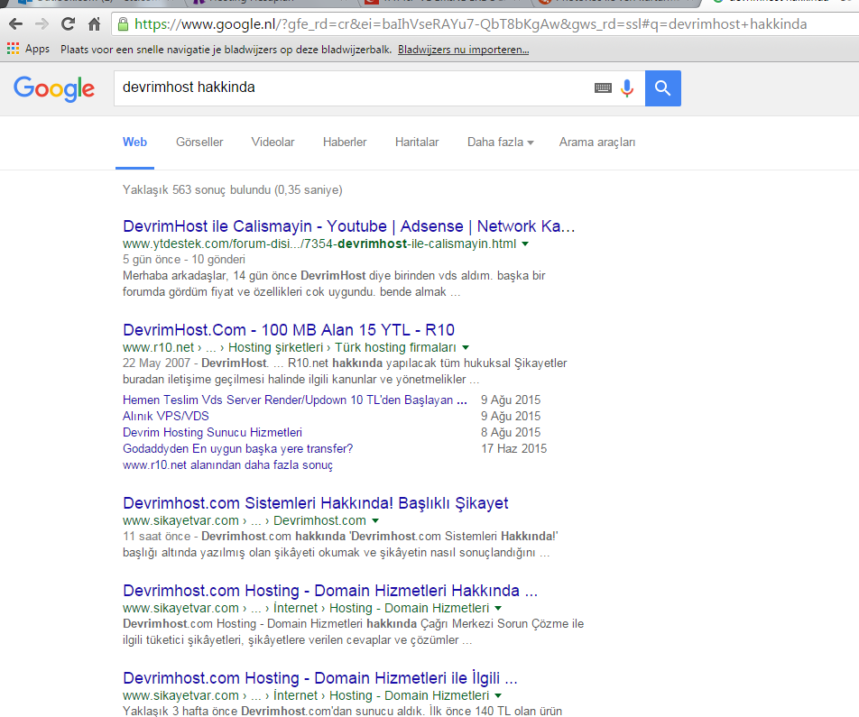The image size is (859, 717).
Task: Open result Devrimhost.com Hosting - Domain Hizmetleri ile İlgili
Action: [320, 678]
